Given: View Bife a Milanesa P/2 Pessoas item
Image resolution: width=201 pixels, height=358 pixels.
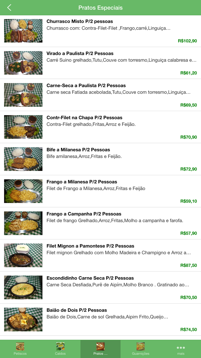Looking at the screenshot, I should pyautogui.click(x=100, y=159).
